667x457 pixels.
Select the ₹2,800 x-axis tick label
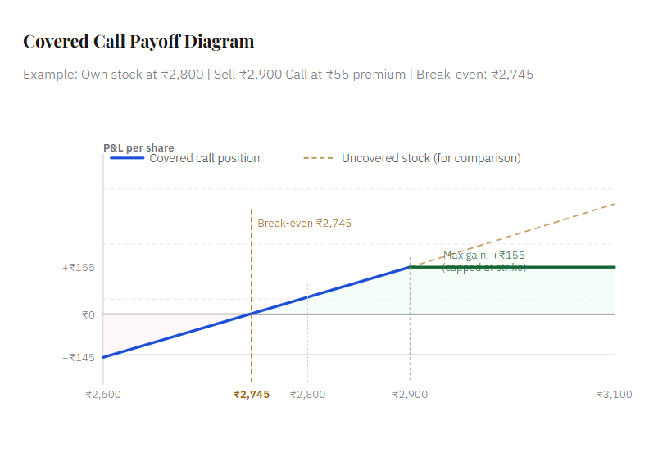click(307, 395)
